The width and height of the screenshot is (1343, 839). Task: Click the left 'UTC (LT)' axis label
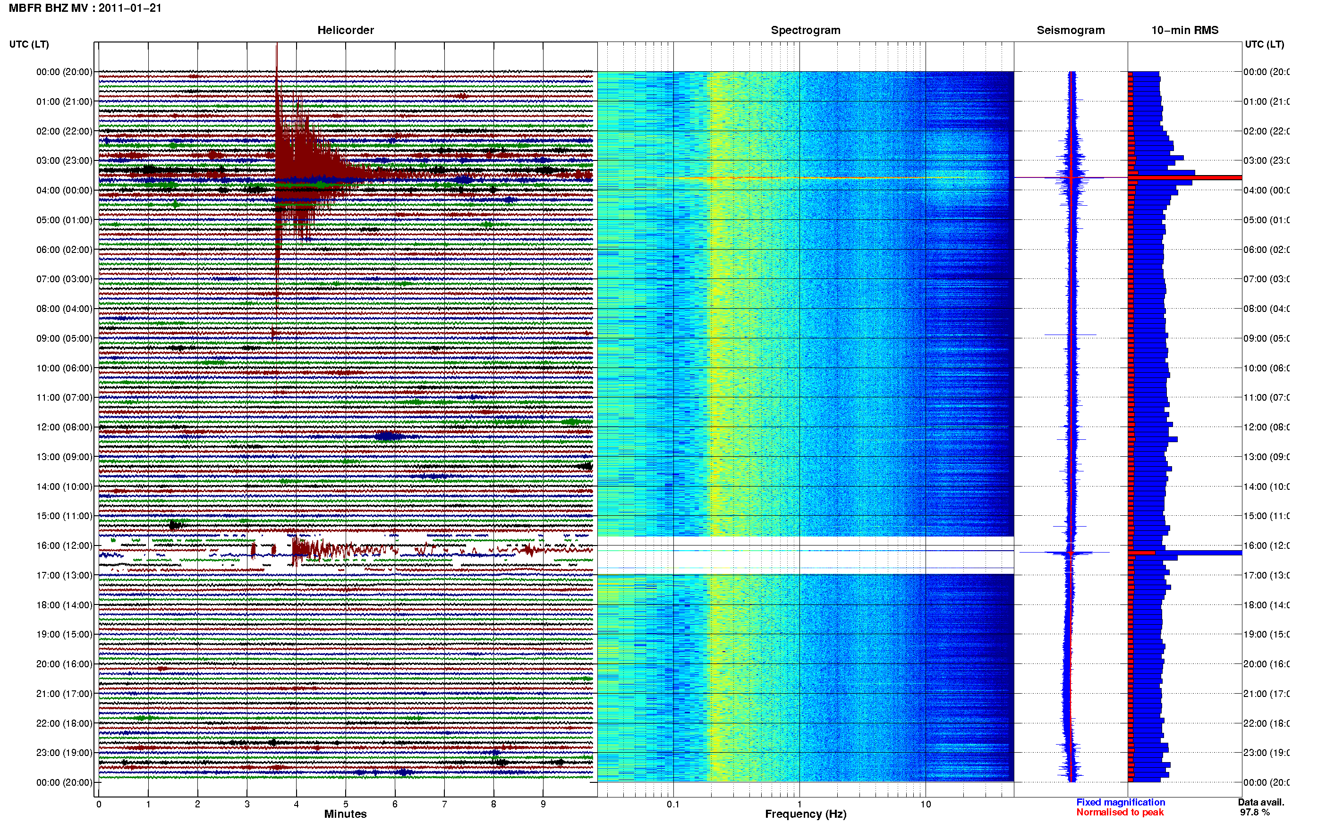(x=29, y=44)
